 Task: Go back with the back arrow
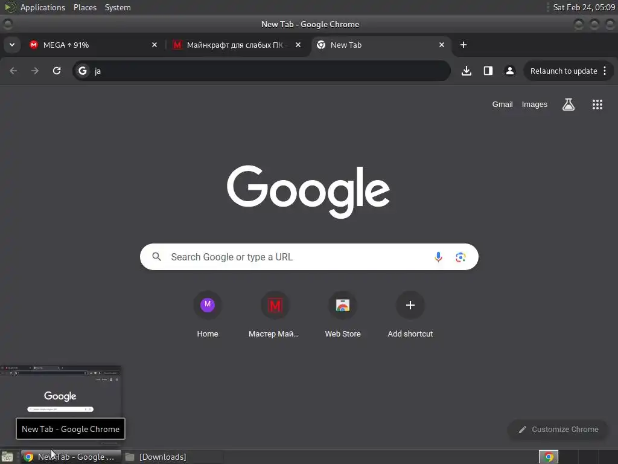13,71
